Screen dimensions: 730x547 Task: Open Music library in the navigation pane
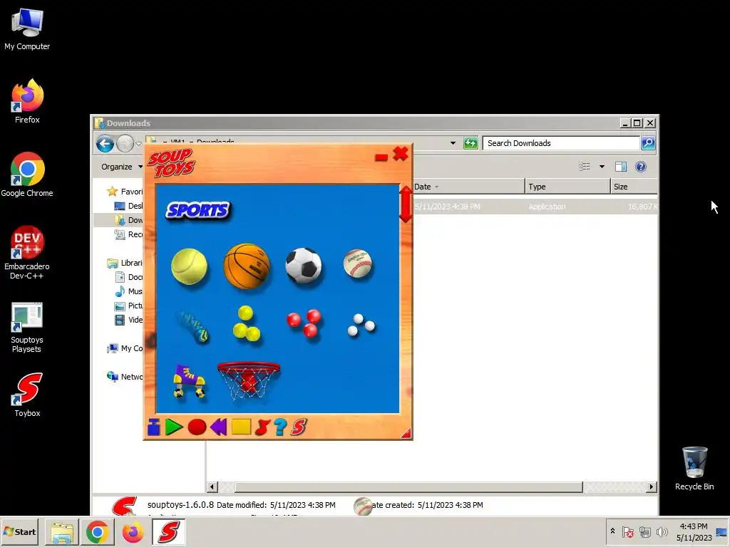point(129,291)
